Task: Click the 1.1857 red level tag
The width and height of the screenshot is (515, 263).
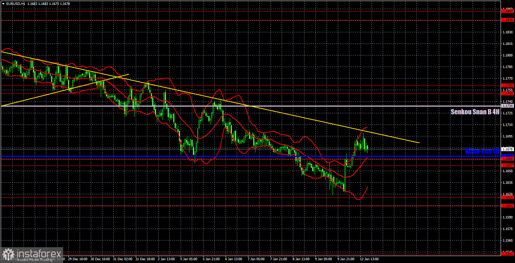Action: (508, 11)
